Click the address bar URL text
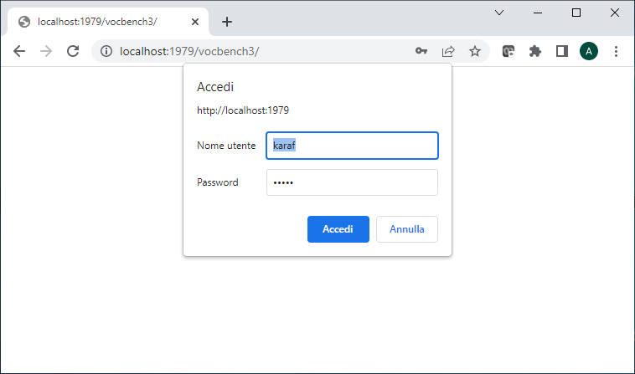Viewport: 635px width, 374px height. (x=189, y=51)
